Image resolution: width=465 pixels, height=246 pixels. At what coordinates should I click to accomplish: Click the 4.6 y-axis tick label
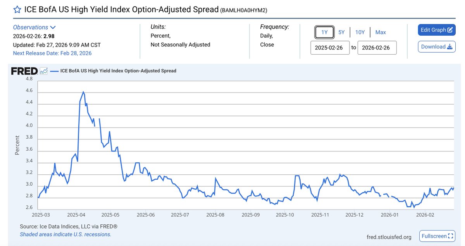(29, 91)
